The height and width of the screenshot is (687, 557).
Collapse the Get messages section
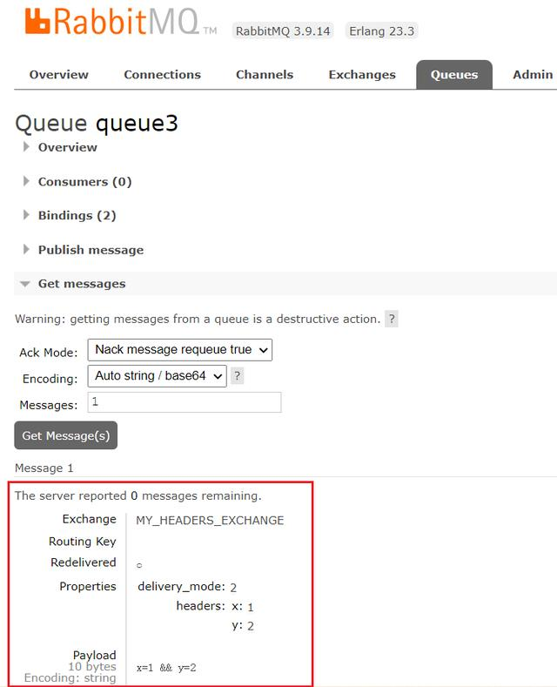click(x=81, y=284)
